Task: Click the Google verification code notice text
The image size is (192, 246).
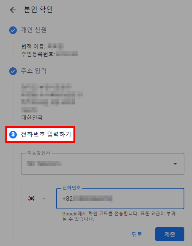Action: (x=119, y=216)
